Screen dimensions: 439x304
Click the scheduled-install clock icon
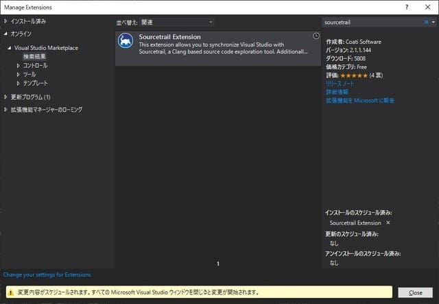pos(316,36)
